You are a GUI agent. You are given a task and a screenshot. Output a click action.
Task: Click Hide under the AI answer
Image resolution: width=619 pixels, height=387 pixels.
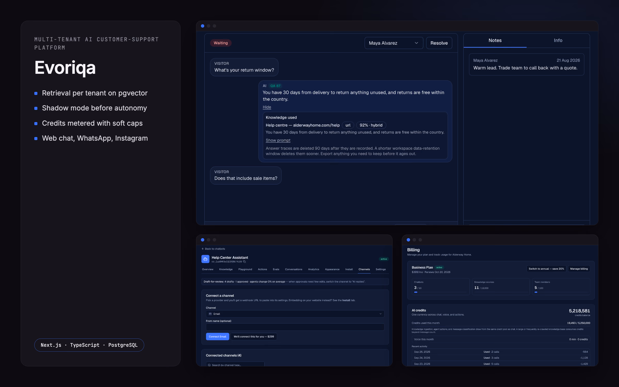pyautogui.click(x=267, y=107)
